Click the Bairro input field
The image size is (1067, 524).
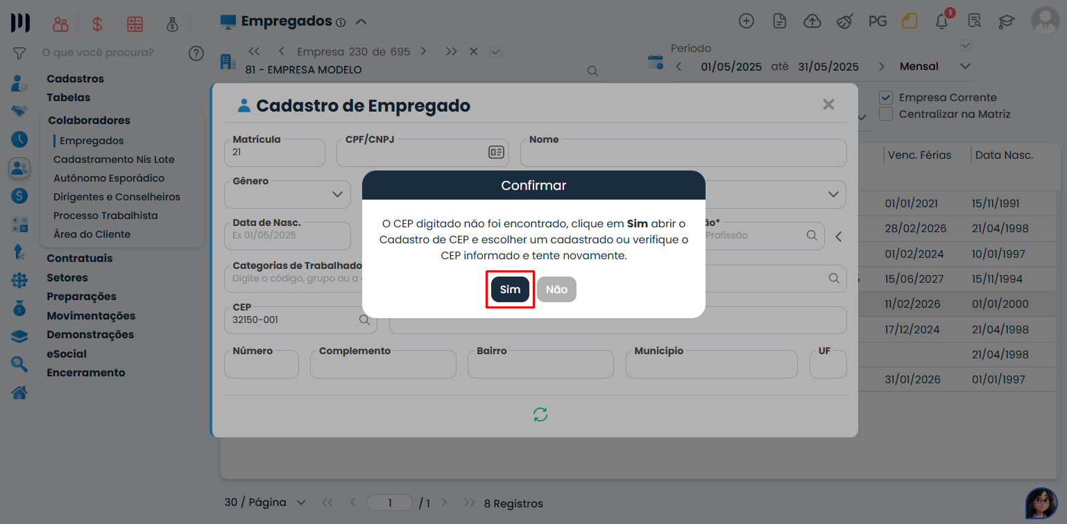tap(540, 364)
